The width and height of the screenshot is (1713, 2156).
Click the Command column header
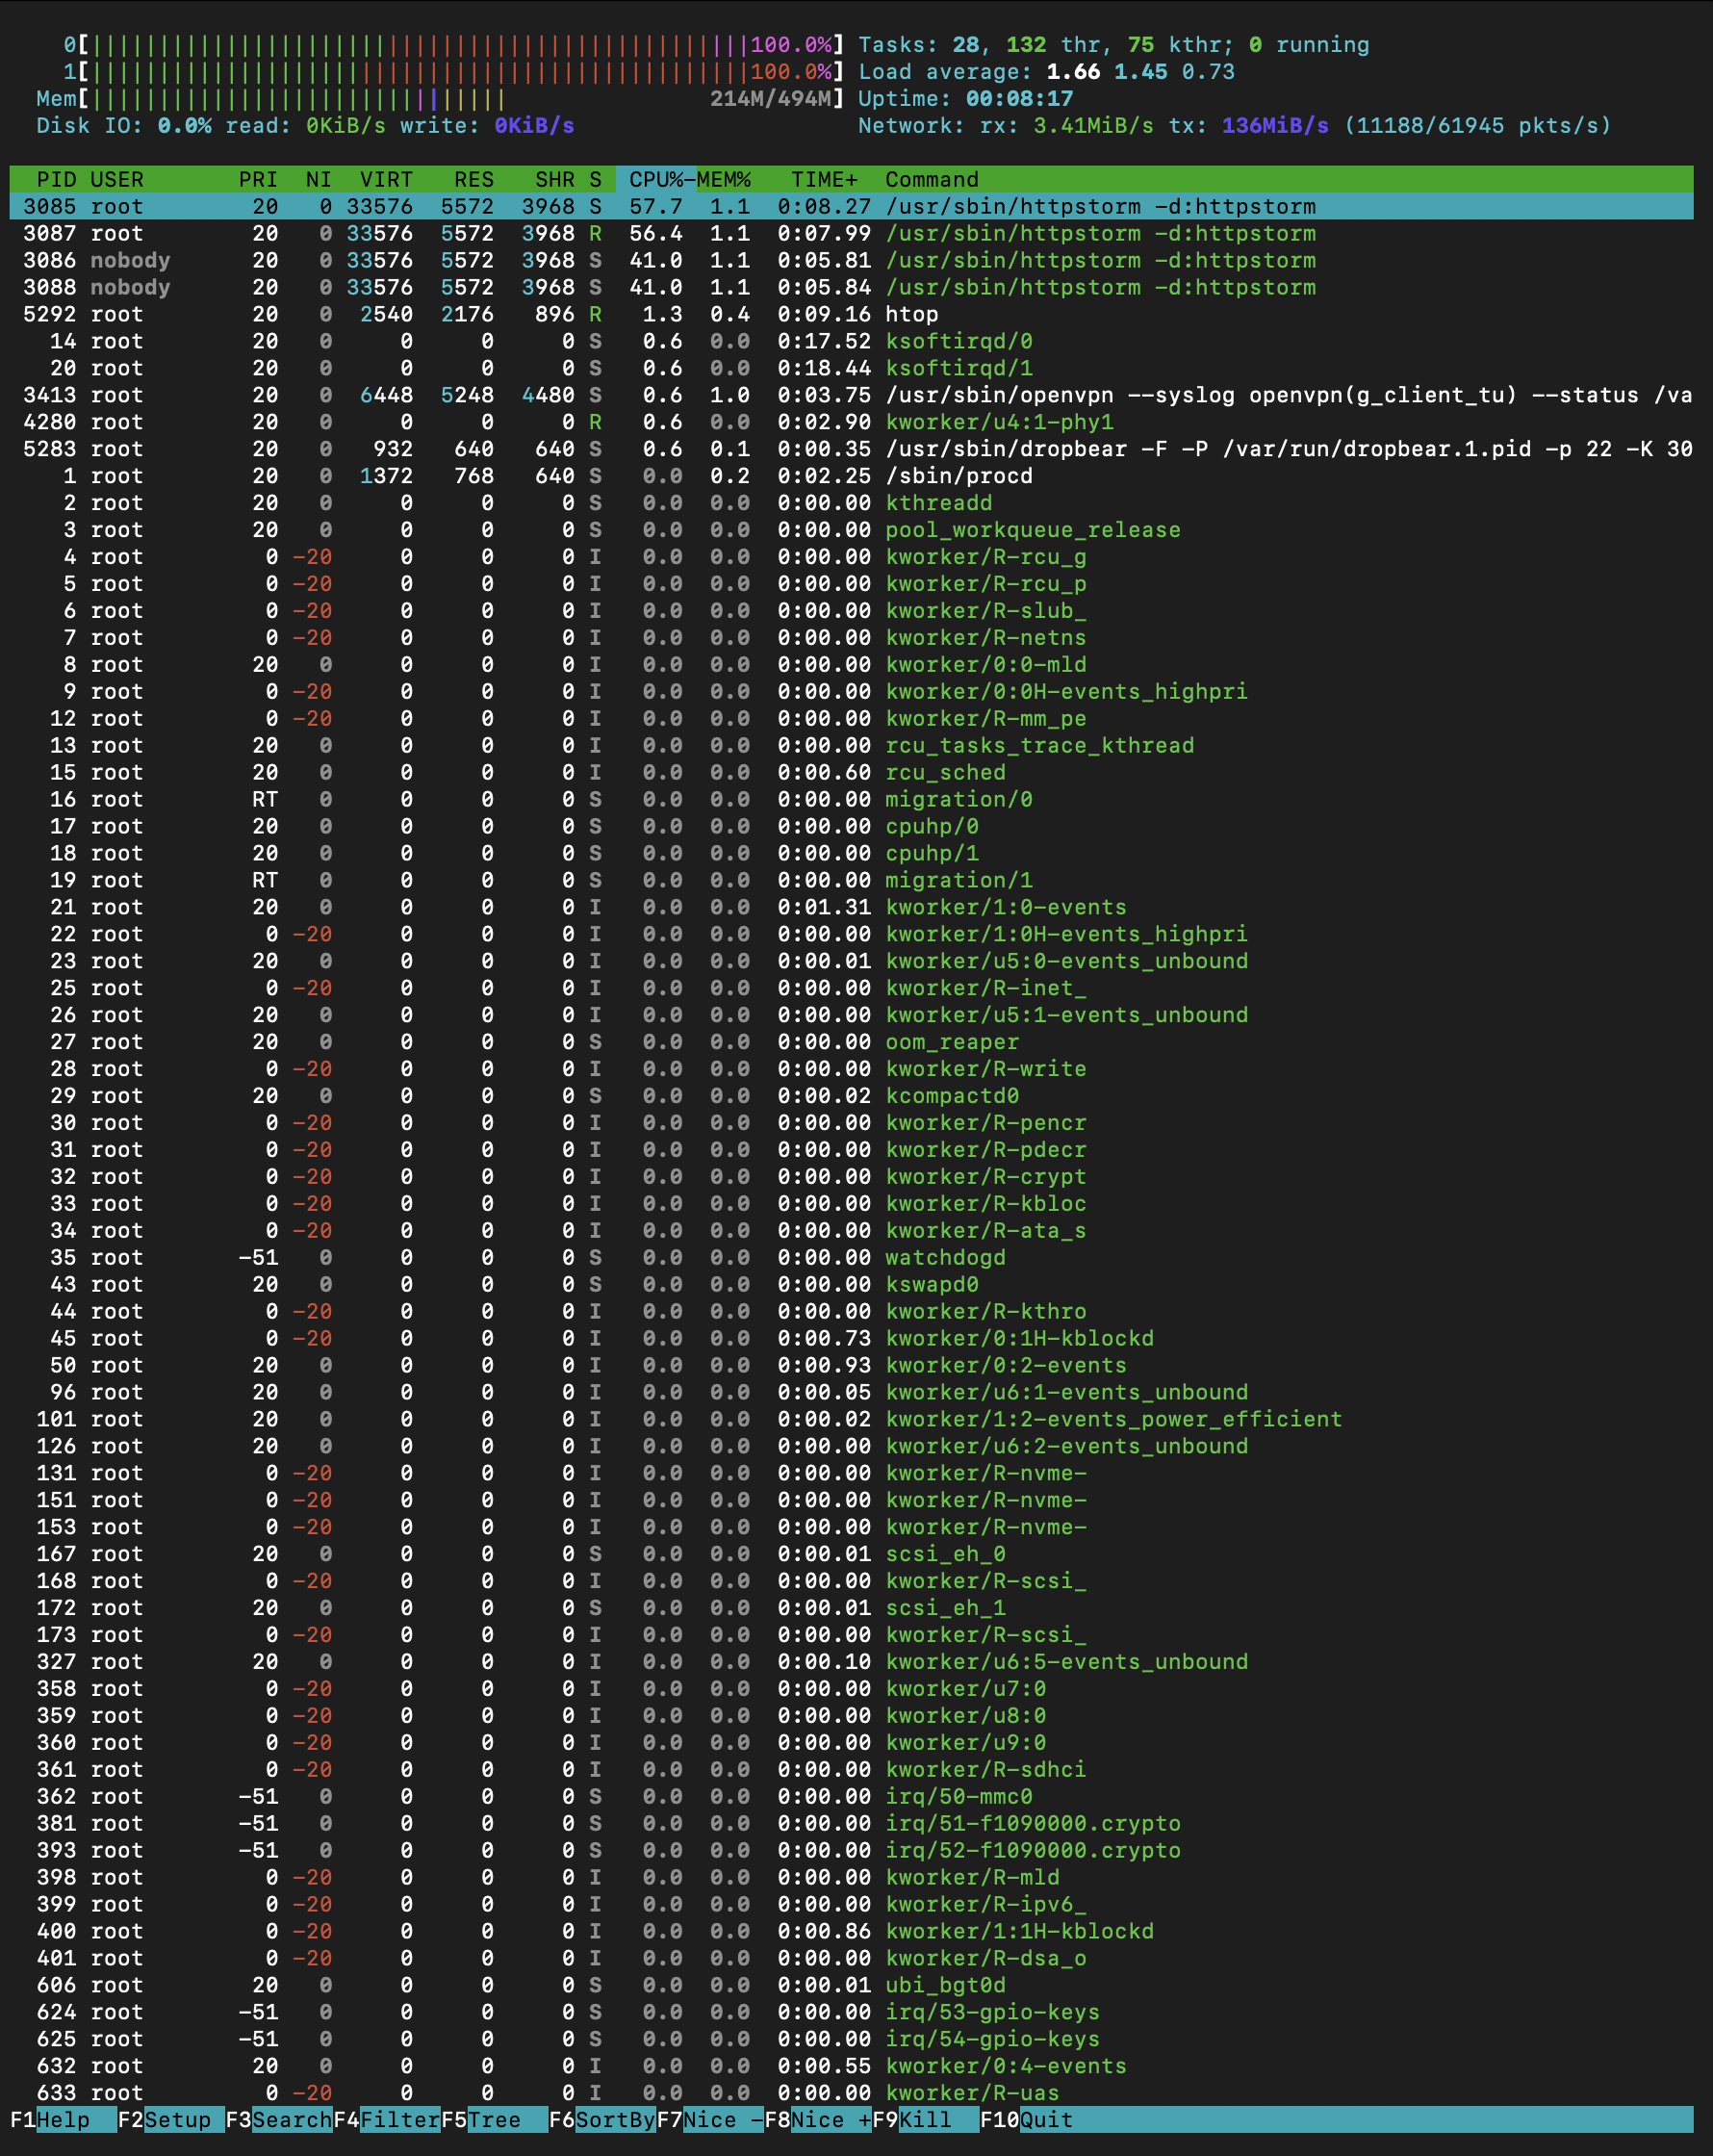[931, 180]
